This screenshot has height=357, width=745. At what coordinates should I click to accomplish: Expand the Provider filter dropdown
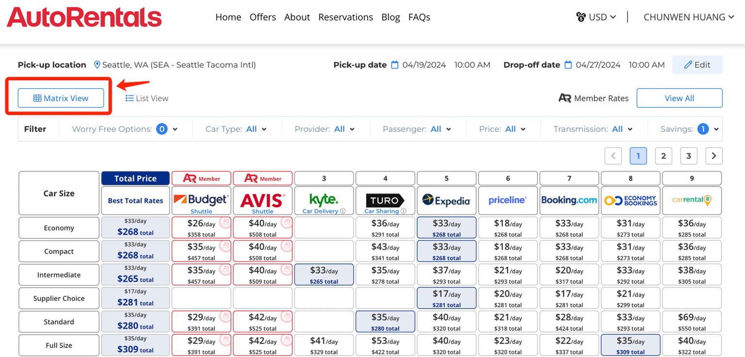click(324, 129)
